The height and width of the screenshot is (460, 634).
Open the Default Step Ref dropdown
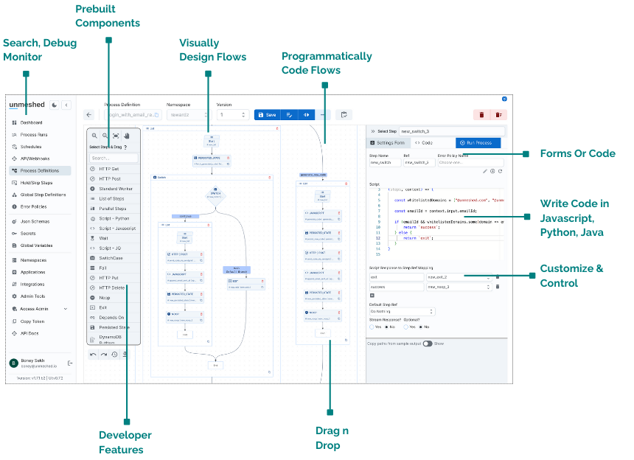pyautogui.click(x=402, y=312)
